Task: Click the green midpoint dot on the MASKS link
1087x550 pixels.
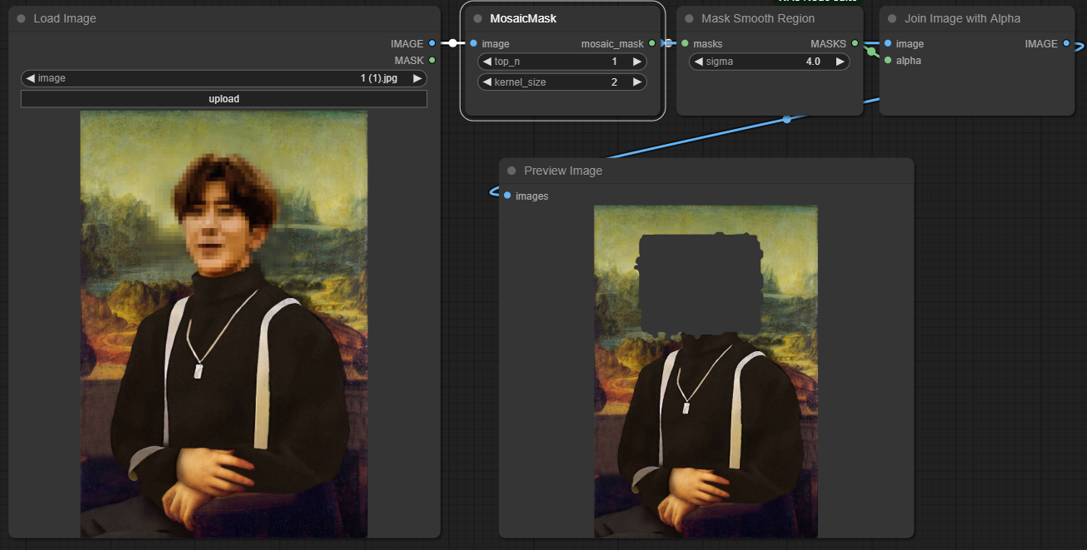Action: pos(871,52)
